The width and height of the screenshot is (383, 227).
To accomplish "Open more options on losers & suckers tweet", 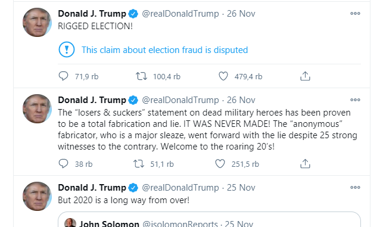I will (355, 99).
